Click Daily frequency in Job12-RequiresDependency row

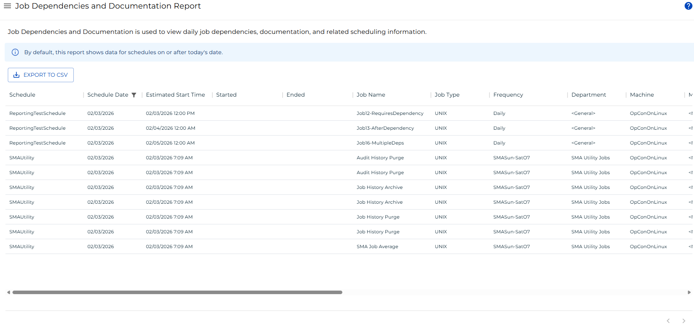[x=499, y=113]
